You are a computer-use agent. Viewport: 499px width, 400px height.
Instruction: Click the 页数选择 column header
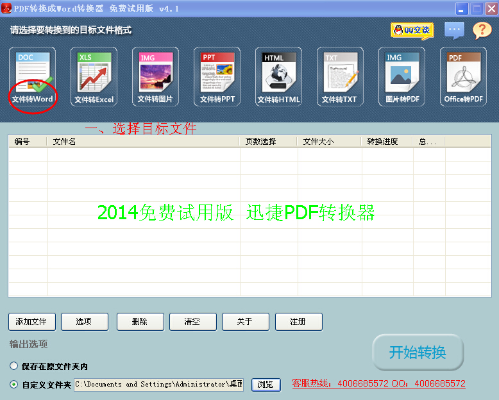coord(268,142)
